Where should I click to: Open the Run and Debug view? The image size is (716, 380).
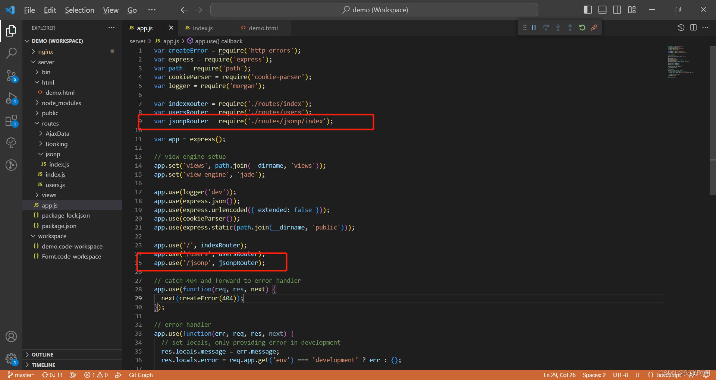point(11,98)
